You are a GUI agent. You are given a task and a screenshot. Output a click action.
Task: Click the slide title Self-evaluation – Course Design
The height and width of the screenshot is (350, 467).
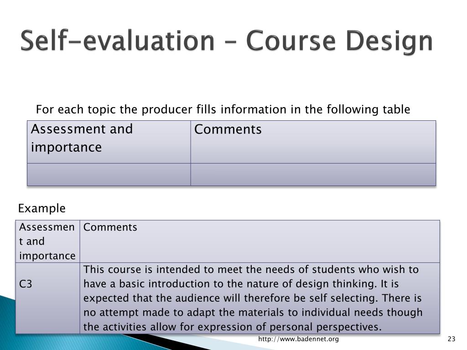226,41
